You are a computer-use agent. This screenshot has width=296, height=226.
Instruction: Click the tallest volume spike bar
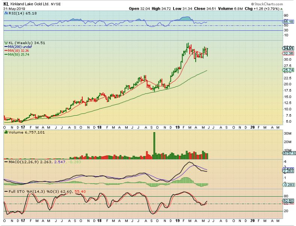154,146
